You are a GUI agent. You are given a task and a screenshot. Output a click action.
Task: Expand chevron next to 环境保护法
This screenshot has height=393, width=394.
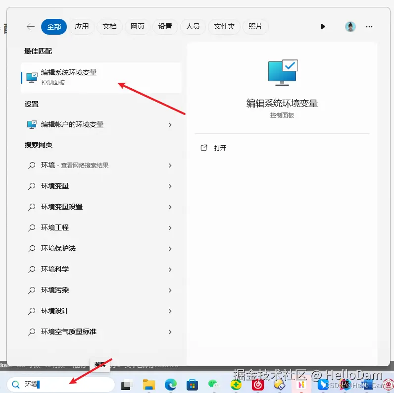point(170,249)
